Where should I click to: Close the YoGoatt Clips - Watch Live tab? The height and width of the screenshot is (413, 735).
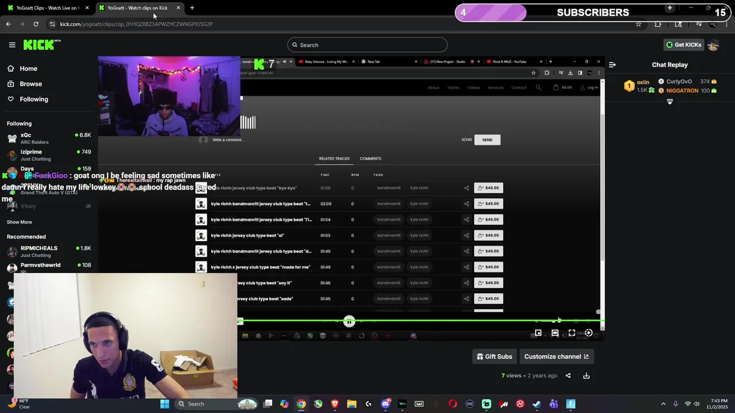pyautogui.click(x=87, y=7)
